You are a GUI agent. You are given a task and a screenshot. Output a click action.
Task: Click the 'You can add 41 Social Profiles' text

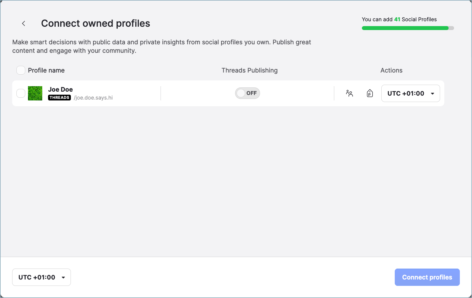click(x=399, y=19)
